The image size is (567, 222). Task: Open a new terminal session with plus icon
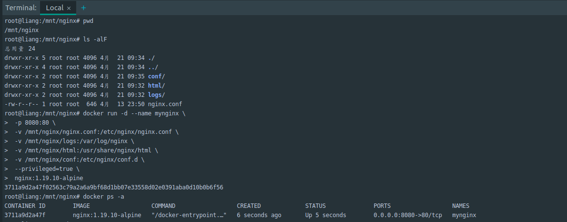coord(83,8)
